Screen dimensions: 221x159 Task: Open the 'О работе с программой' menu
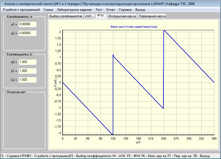point(21,10)
